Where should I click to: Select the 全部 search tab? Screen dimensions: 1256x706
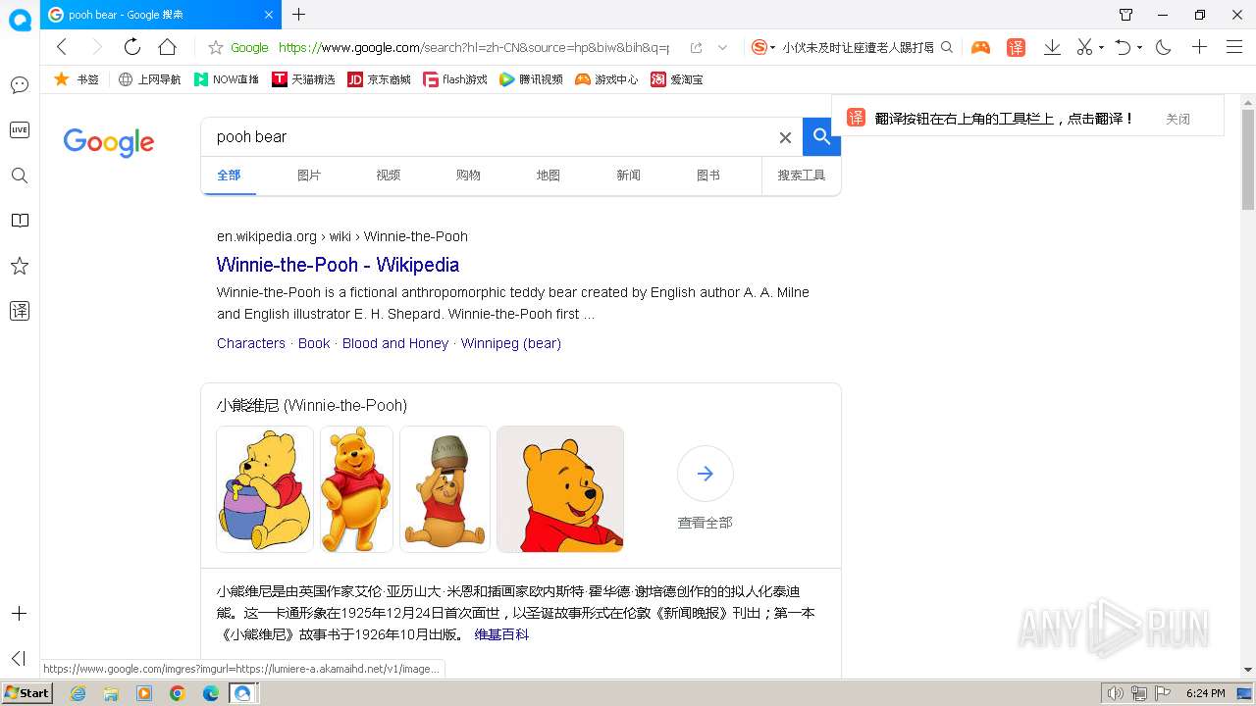229,176
